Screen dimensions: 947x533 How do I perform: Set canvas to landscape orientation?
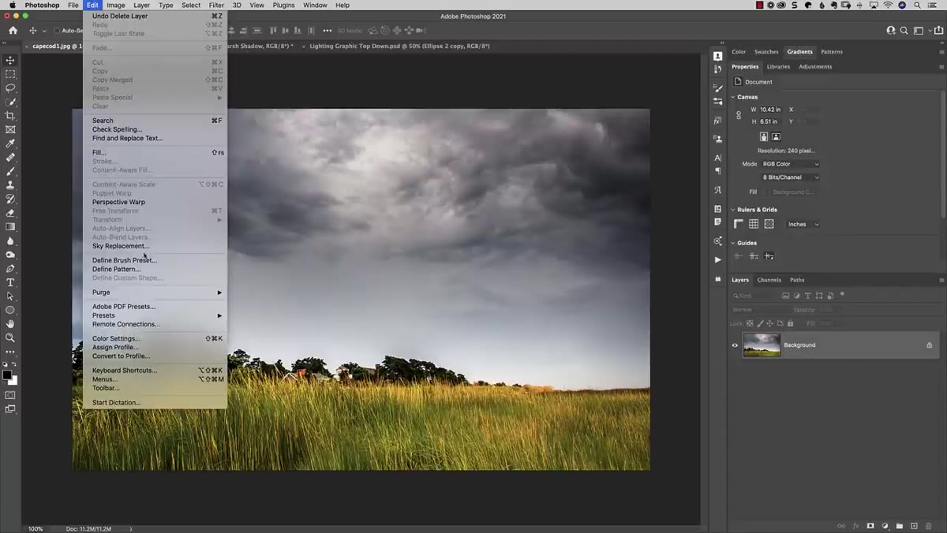[x=776, y=136]
